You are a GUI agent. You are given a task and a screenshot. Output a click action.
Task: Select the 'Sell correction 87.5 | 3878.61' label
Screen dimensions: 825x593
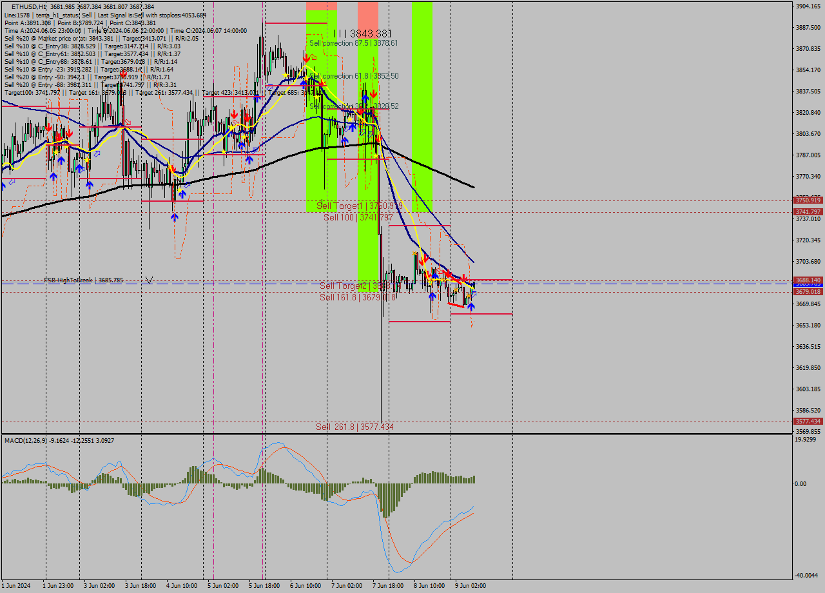click(x=353, y=43)
